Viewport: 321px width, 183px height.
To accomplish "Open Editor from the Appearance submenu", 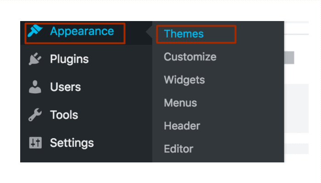I will click(178, 149).
